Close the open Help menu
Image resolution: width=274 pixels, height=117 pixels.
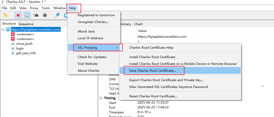(72, 8)
